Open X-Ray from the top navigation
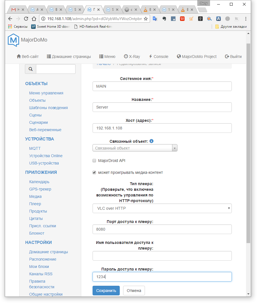The width and height of the screenshot is (257, 303). 132,57
